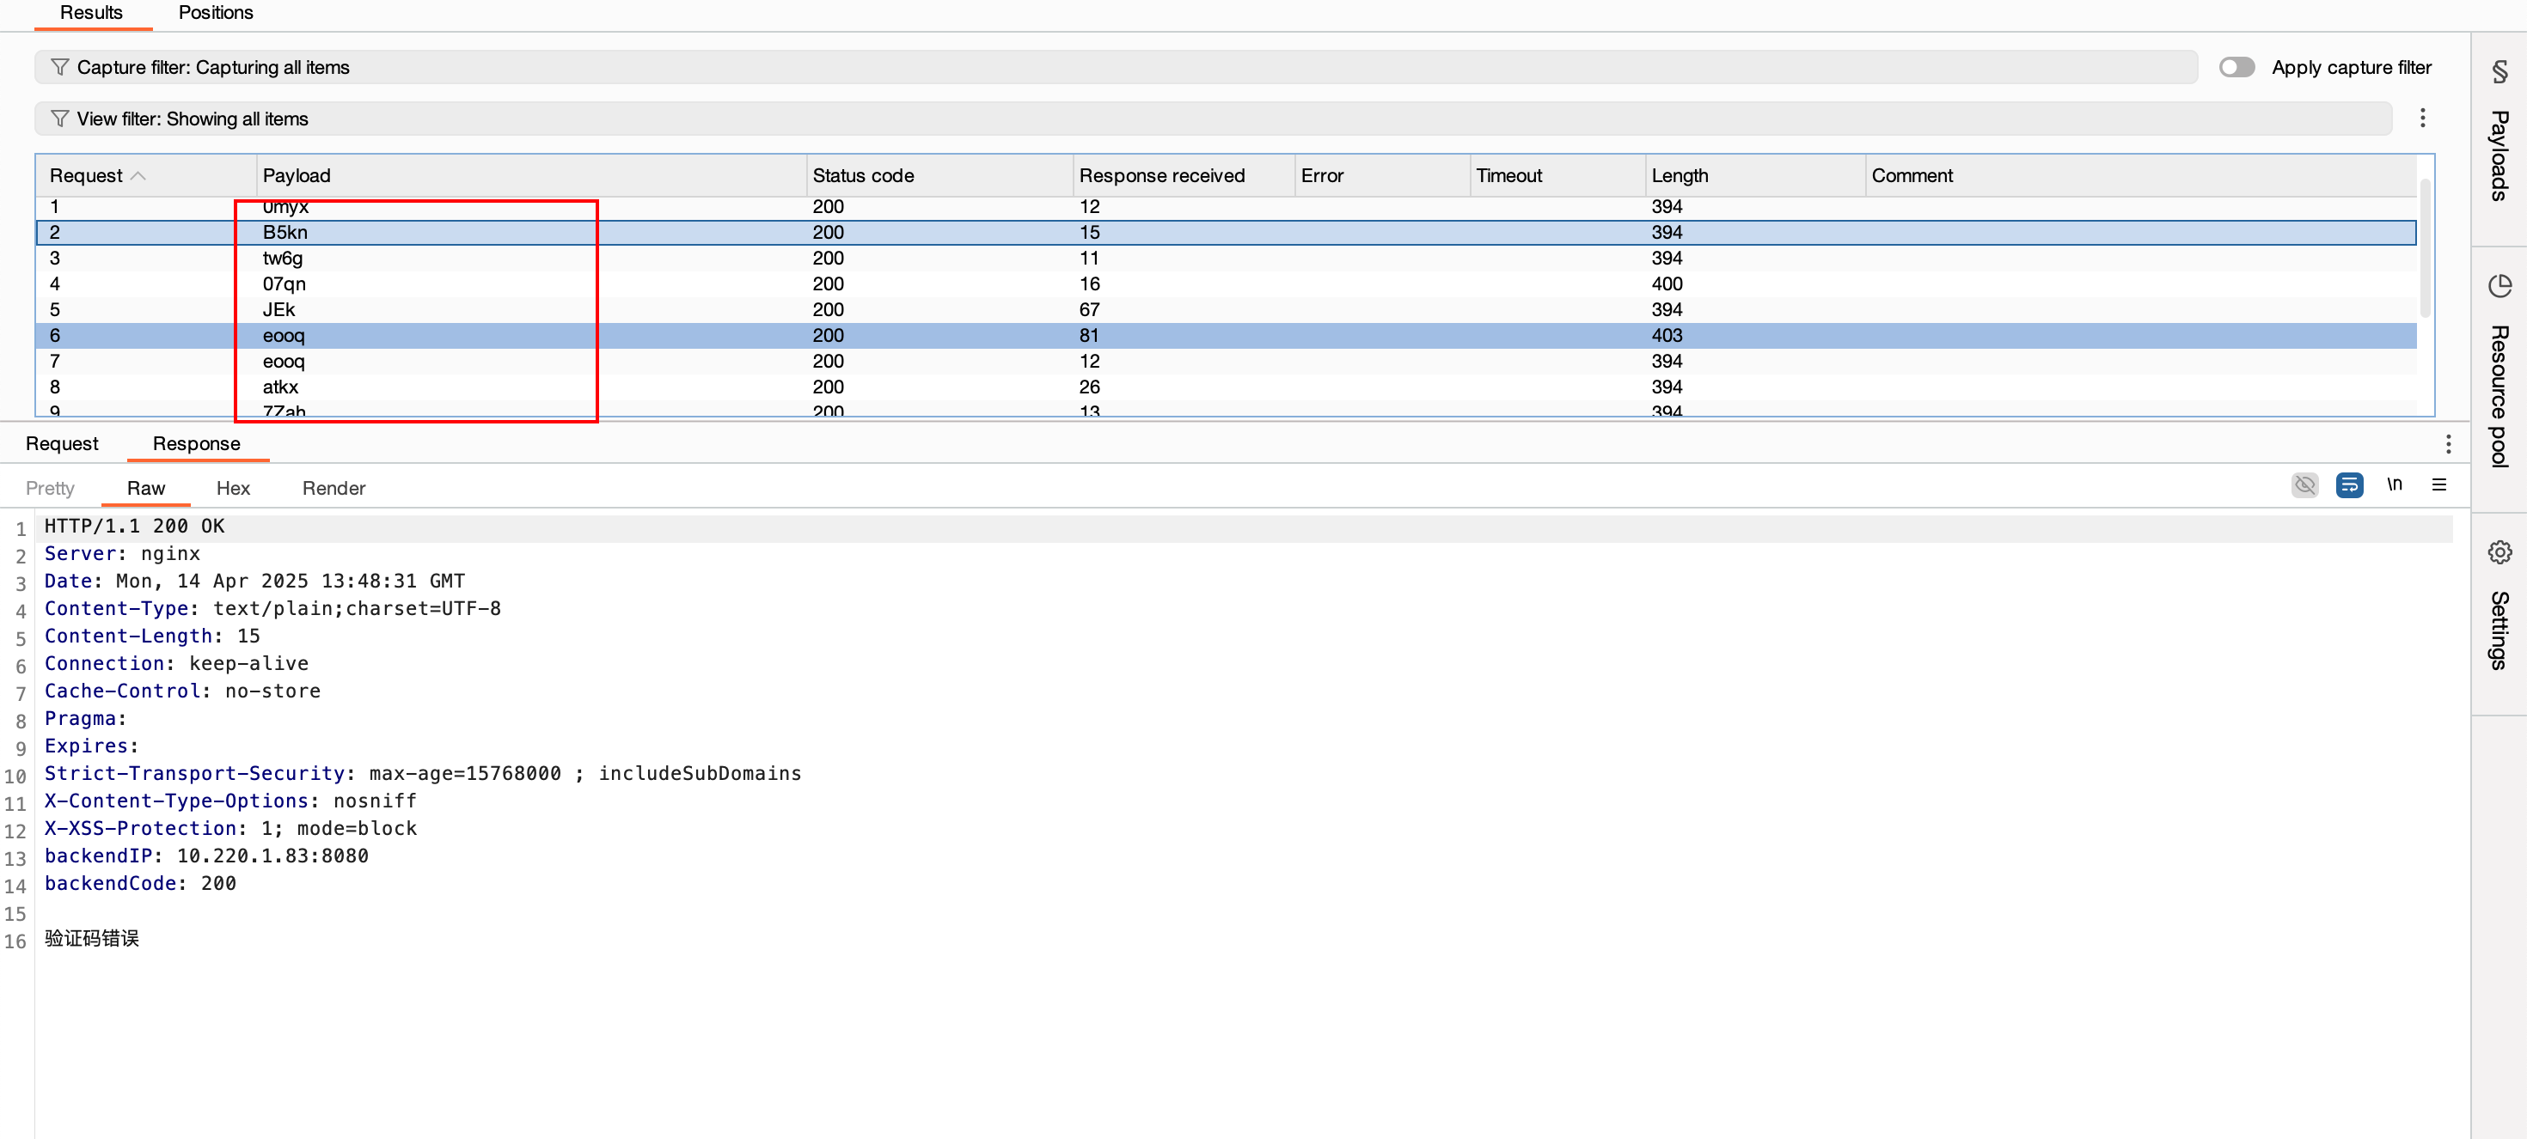The width and height of the screenshot is (2527, 1139).
Task: Select the Hex view mode
Action: coord(232,488)
